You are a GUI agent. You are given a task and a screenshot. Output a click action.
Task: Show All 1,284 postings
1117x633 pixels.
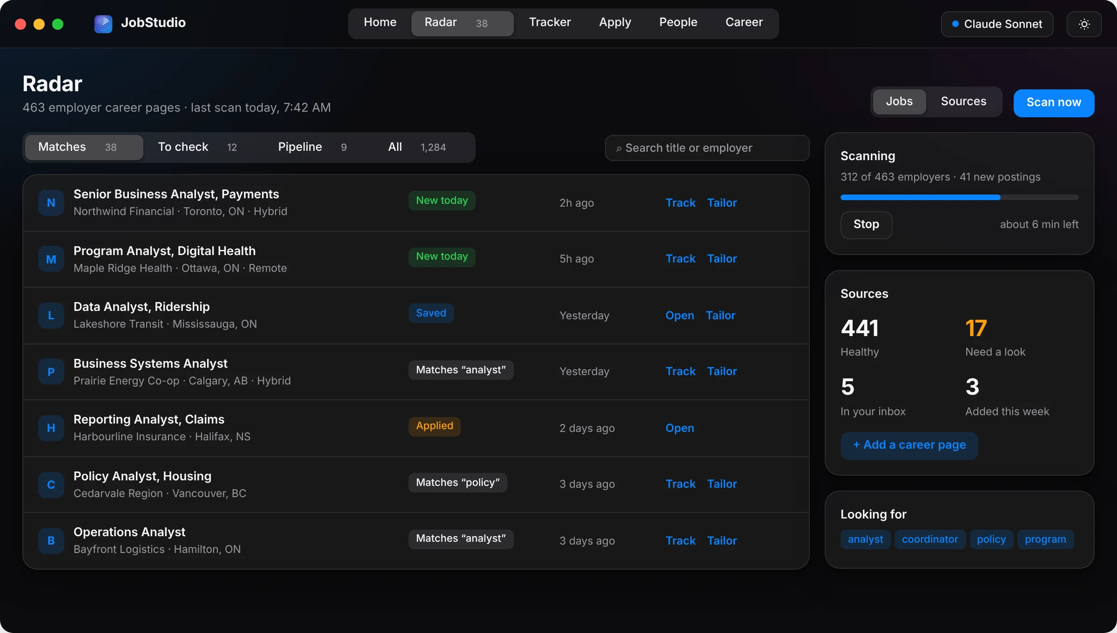click(424, 147)
